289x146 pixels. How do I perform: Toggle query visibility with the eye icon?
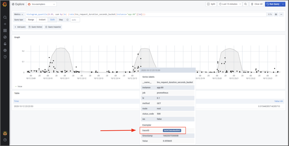pos(276,14)
